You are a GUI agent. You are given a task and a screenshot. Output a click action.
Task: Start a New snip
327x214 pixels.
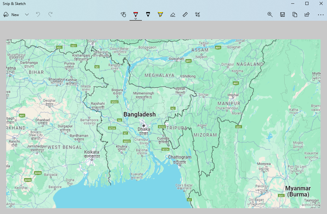[11, 15]
